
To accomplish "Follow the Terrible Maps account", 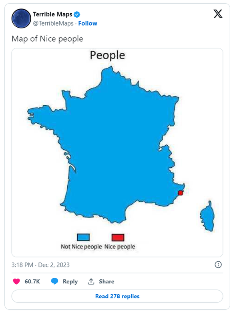I will pyautogui.click(x=88, y=23).
